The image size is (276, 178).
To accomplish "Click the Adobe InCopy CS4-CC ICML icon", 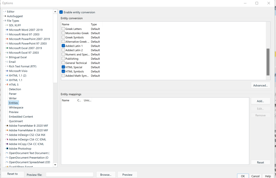I will [7, 144].
